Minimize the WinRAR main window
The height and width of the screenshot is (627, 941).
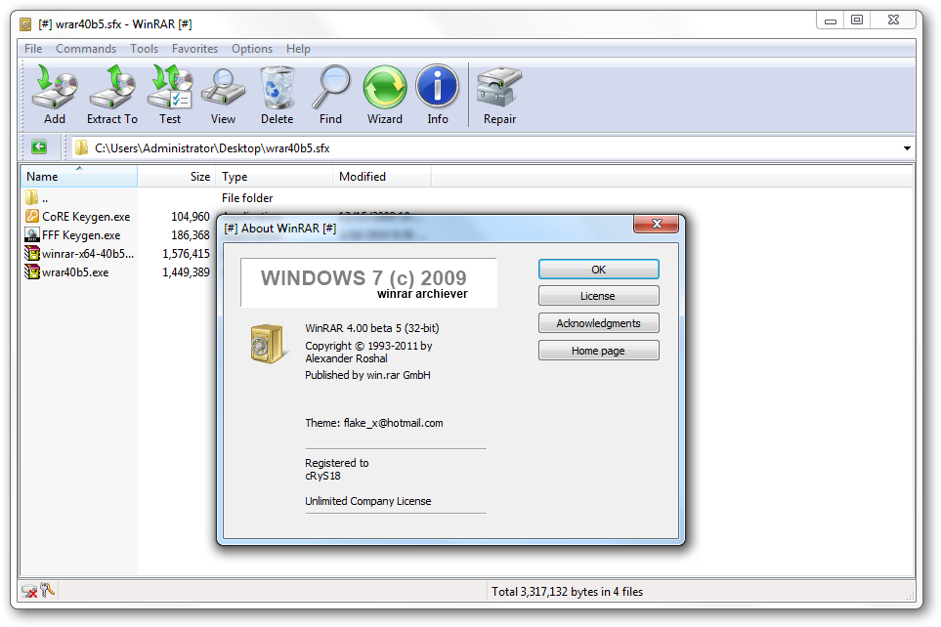(x=830, y=21)
